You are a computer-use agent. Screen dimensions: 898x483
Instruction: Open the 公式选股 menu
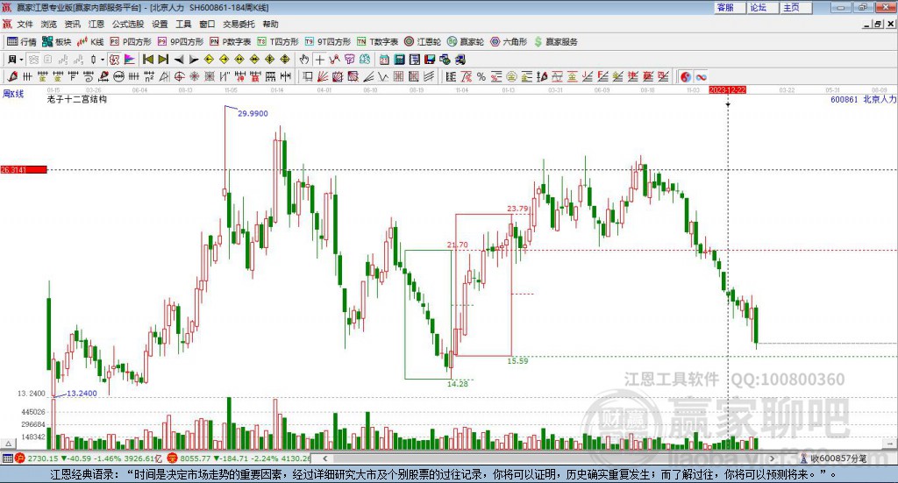pyautogui.click(x=128, y=24)
